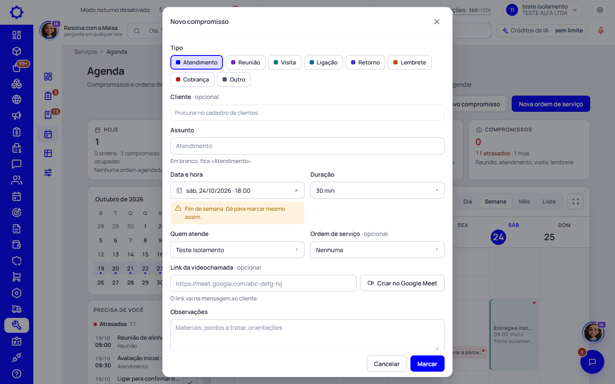Viewport: 615px width, 384px height.
Task: Open the globe icon in sidebar
Action: pos(17,99)
